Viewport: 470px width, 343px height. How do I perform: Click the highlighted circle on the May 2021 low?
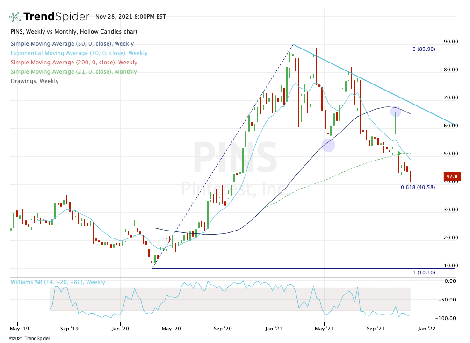point(328,145)
